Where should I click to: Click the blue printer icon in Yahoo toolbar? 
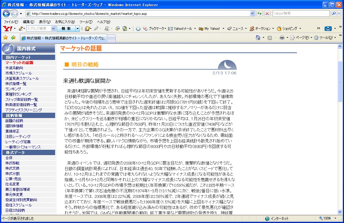[x=328, y=29]
